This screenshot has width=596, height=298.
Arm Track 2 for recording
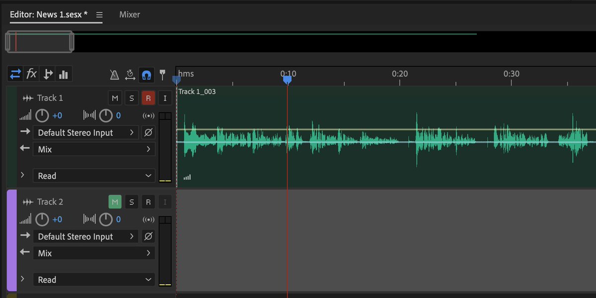pos(148,202)
